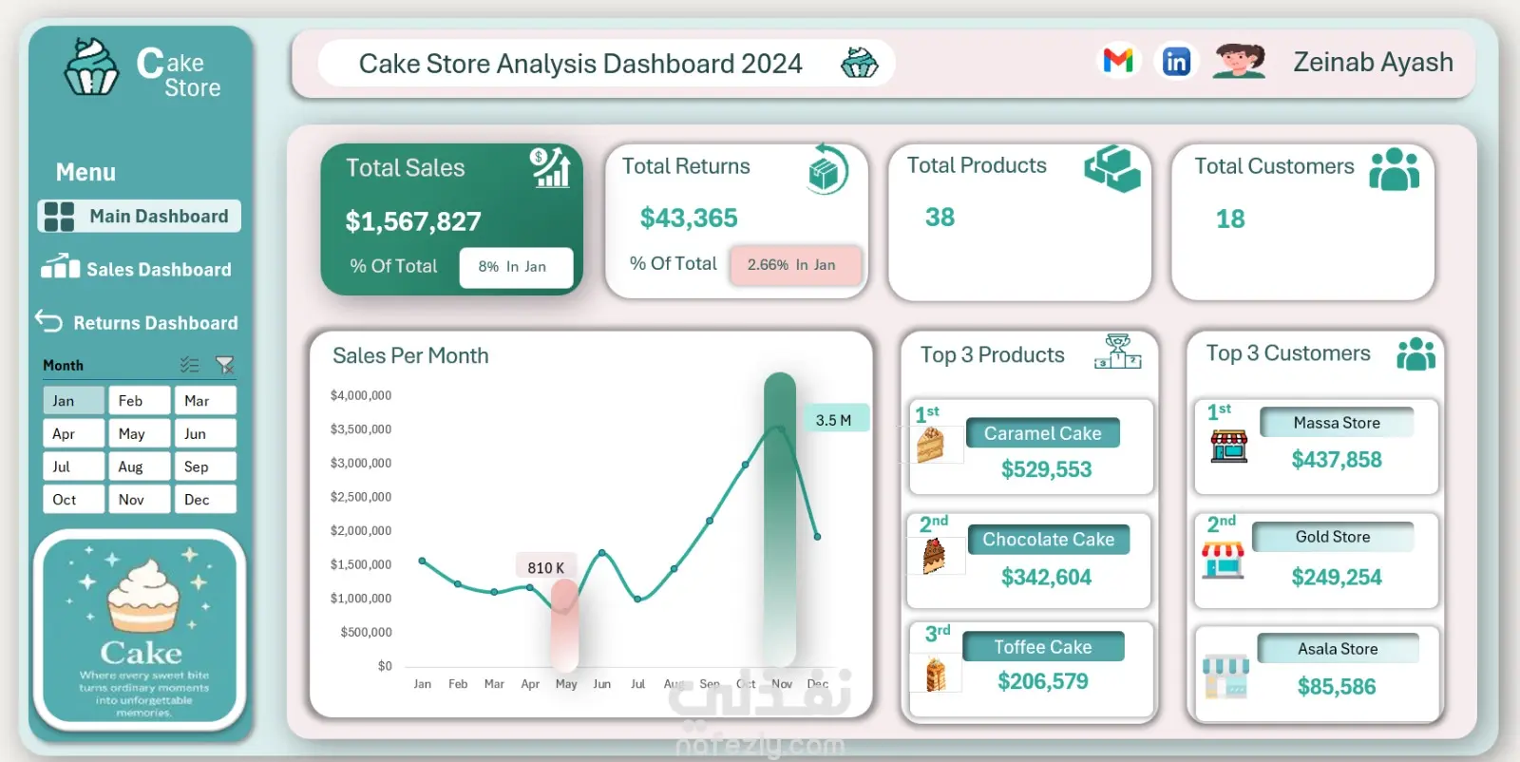Screen dimensions: 1520x762
Task: Click the user avatar beside Zeinab Ayash
Action: 1239,61
